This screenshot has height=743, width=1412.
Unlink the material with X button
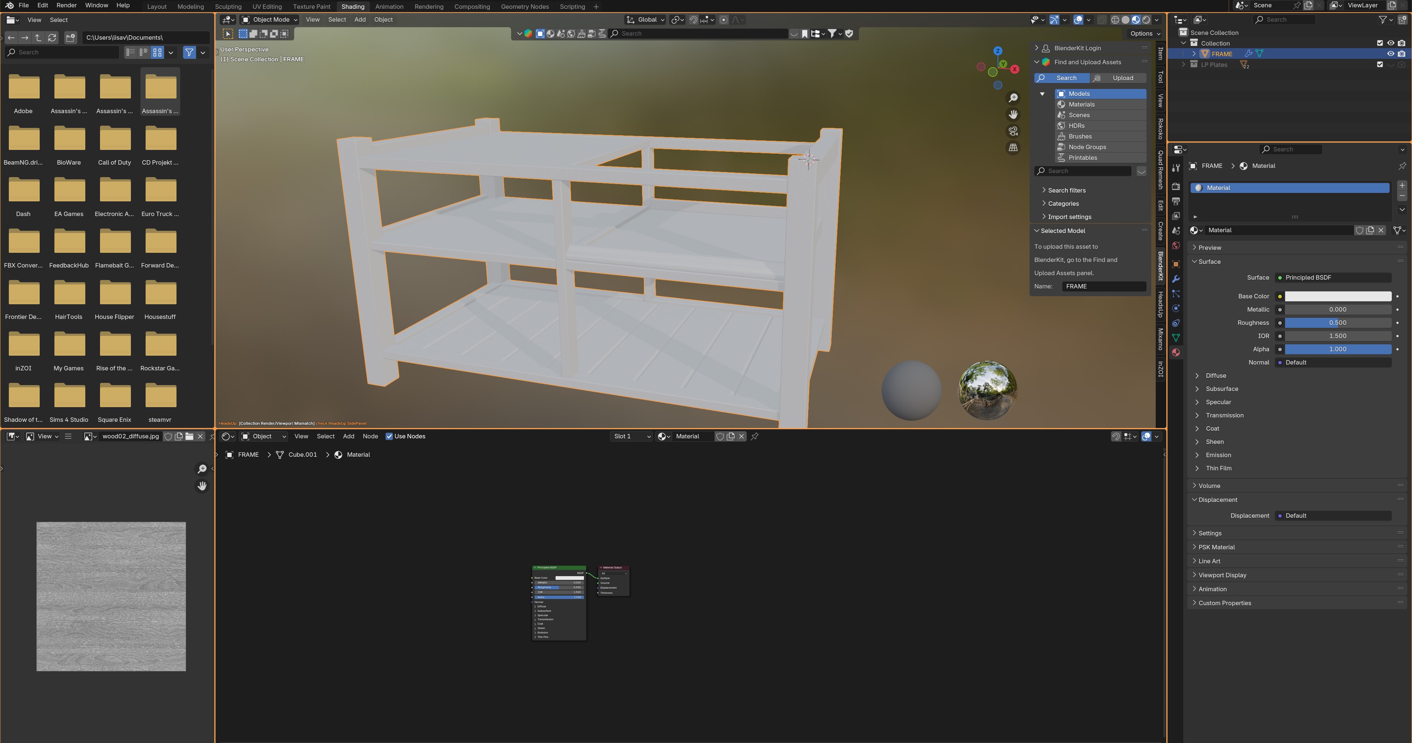click(x=1381, y=230)
